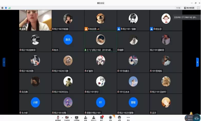201x121 pixels.
Task: Unmute the microphone in bottom toolbar
Action: point(58,117)
